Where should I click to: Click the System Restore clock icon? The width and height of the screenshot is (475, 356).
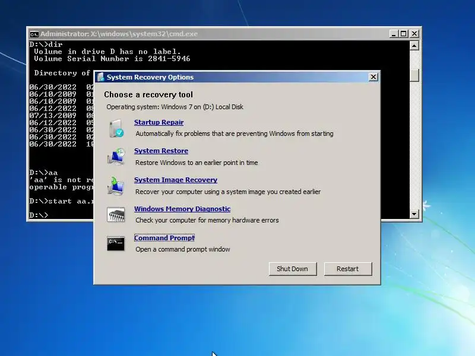pos(116,157)
